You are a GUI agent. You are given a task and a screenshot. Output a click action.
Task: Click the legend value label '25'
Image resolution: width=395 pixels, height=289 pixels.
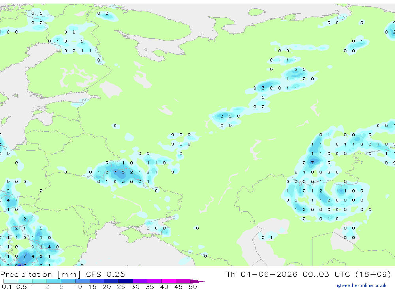pos(121,287)
